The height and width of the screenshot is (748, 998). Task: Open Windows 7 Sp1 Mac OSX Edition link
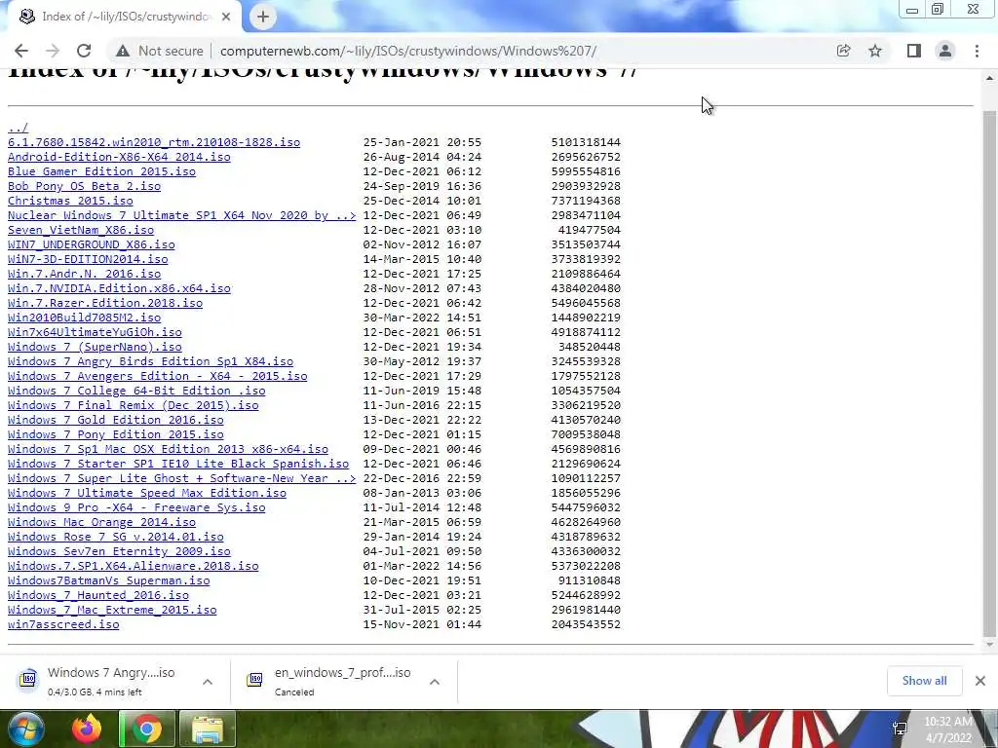pyautogui.click(x=168, y=450)
